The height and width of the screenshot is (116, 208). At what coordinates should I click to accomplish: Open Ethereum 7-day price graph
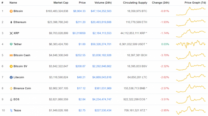[x=191, y=22]
